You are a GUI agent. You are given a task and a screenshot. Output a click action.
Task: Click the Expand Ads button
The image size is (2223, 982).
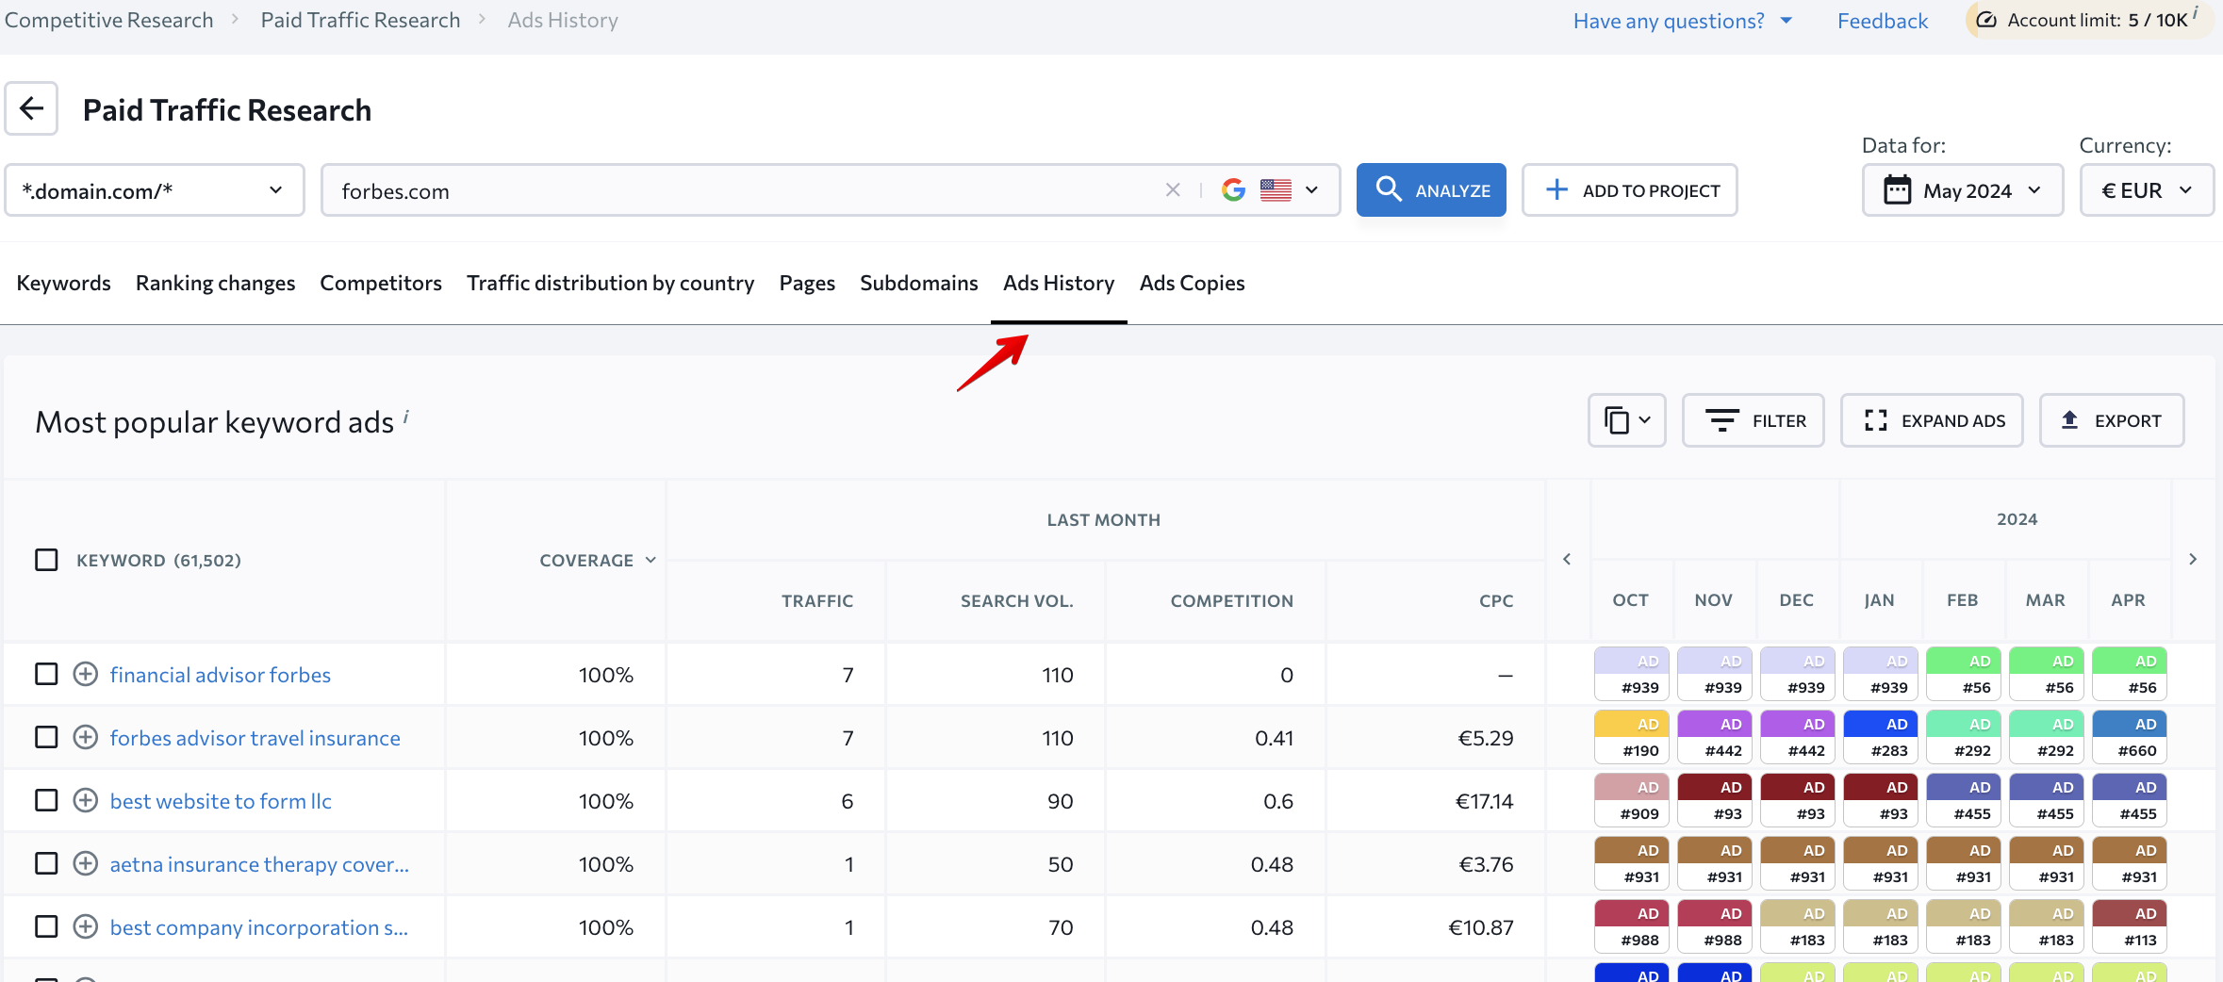1932,420
